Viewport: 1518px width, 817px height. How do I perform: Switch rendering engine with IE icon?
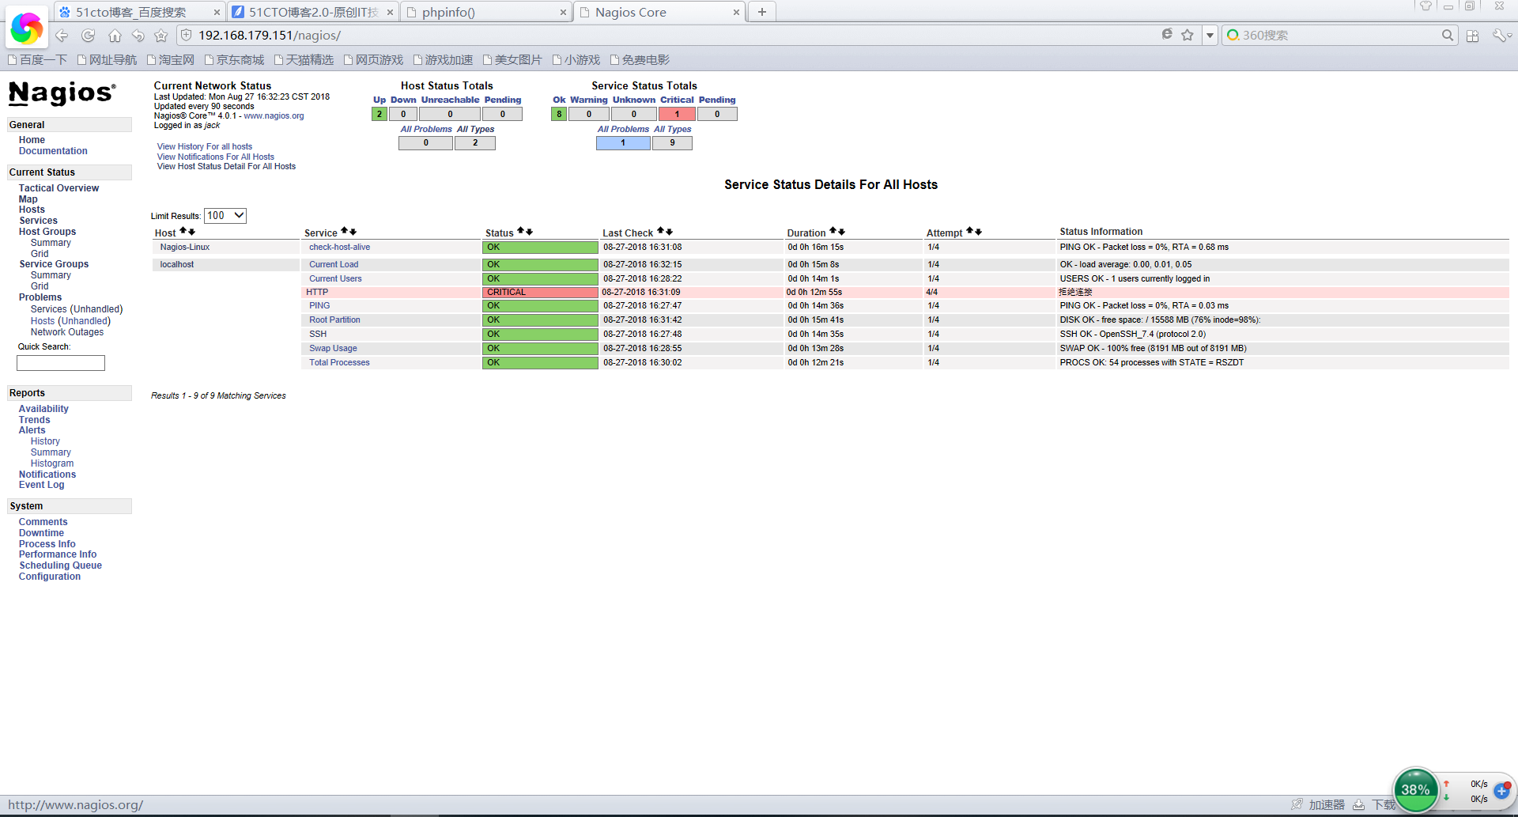click(x=1167, y=35)
